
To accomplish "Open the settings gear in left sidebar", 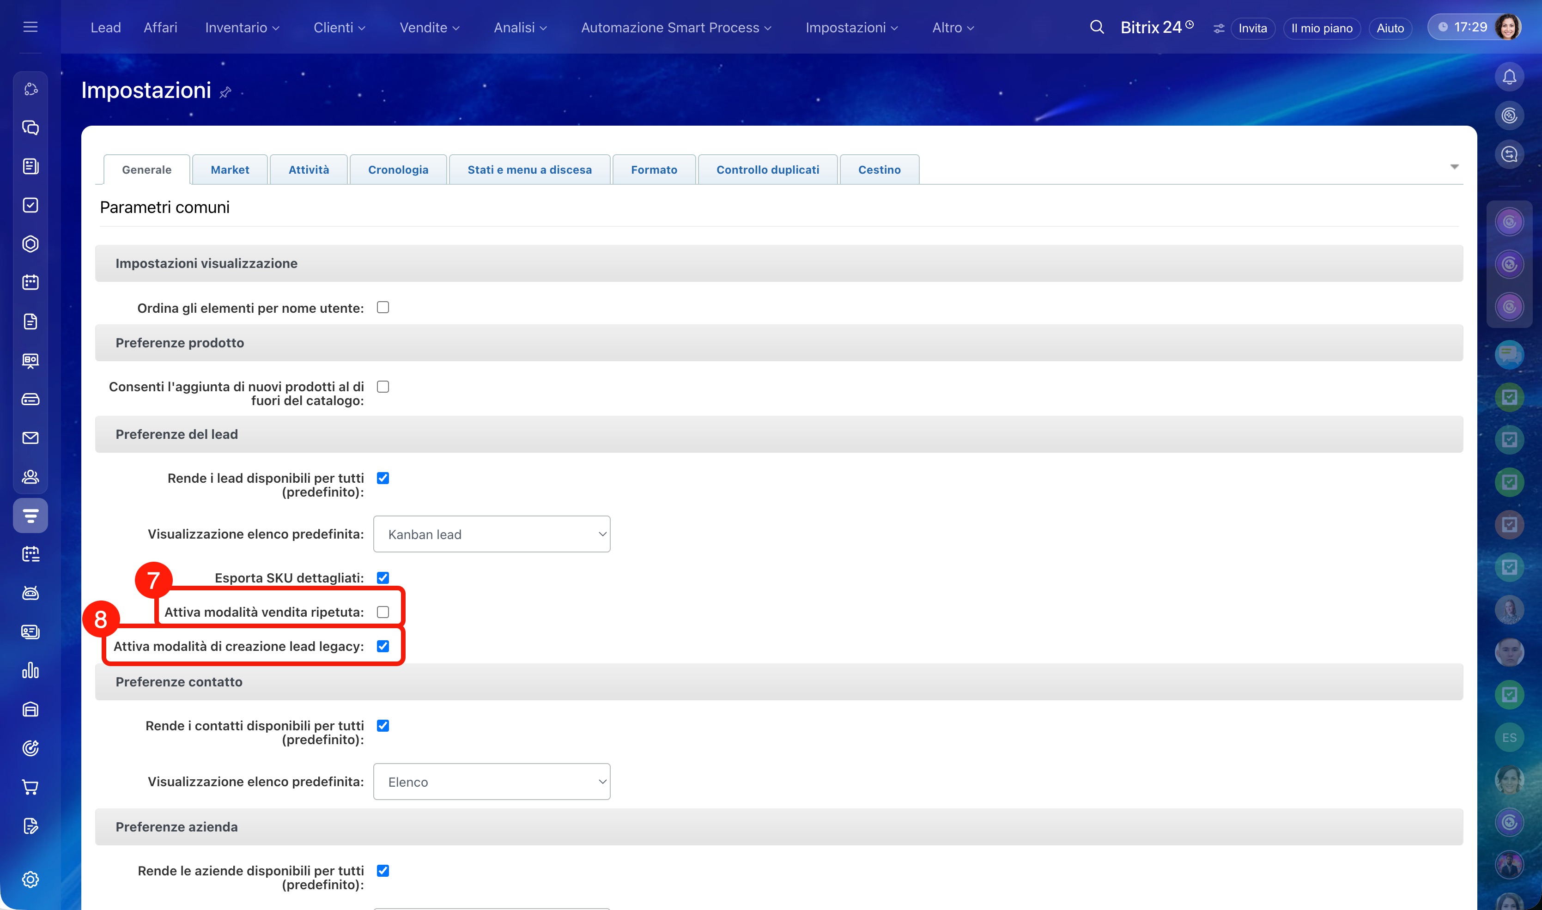I will point(30,880).
